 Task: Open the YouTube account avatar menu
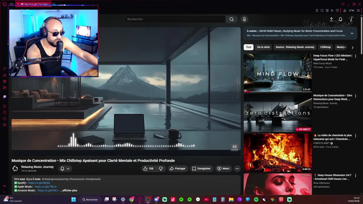pyautogui.click(x=351, y=19)
